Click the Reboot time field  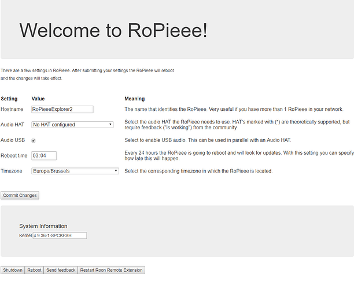click(x=44, y=156)
